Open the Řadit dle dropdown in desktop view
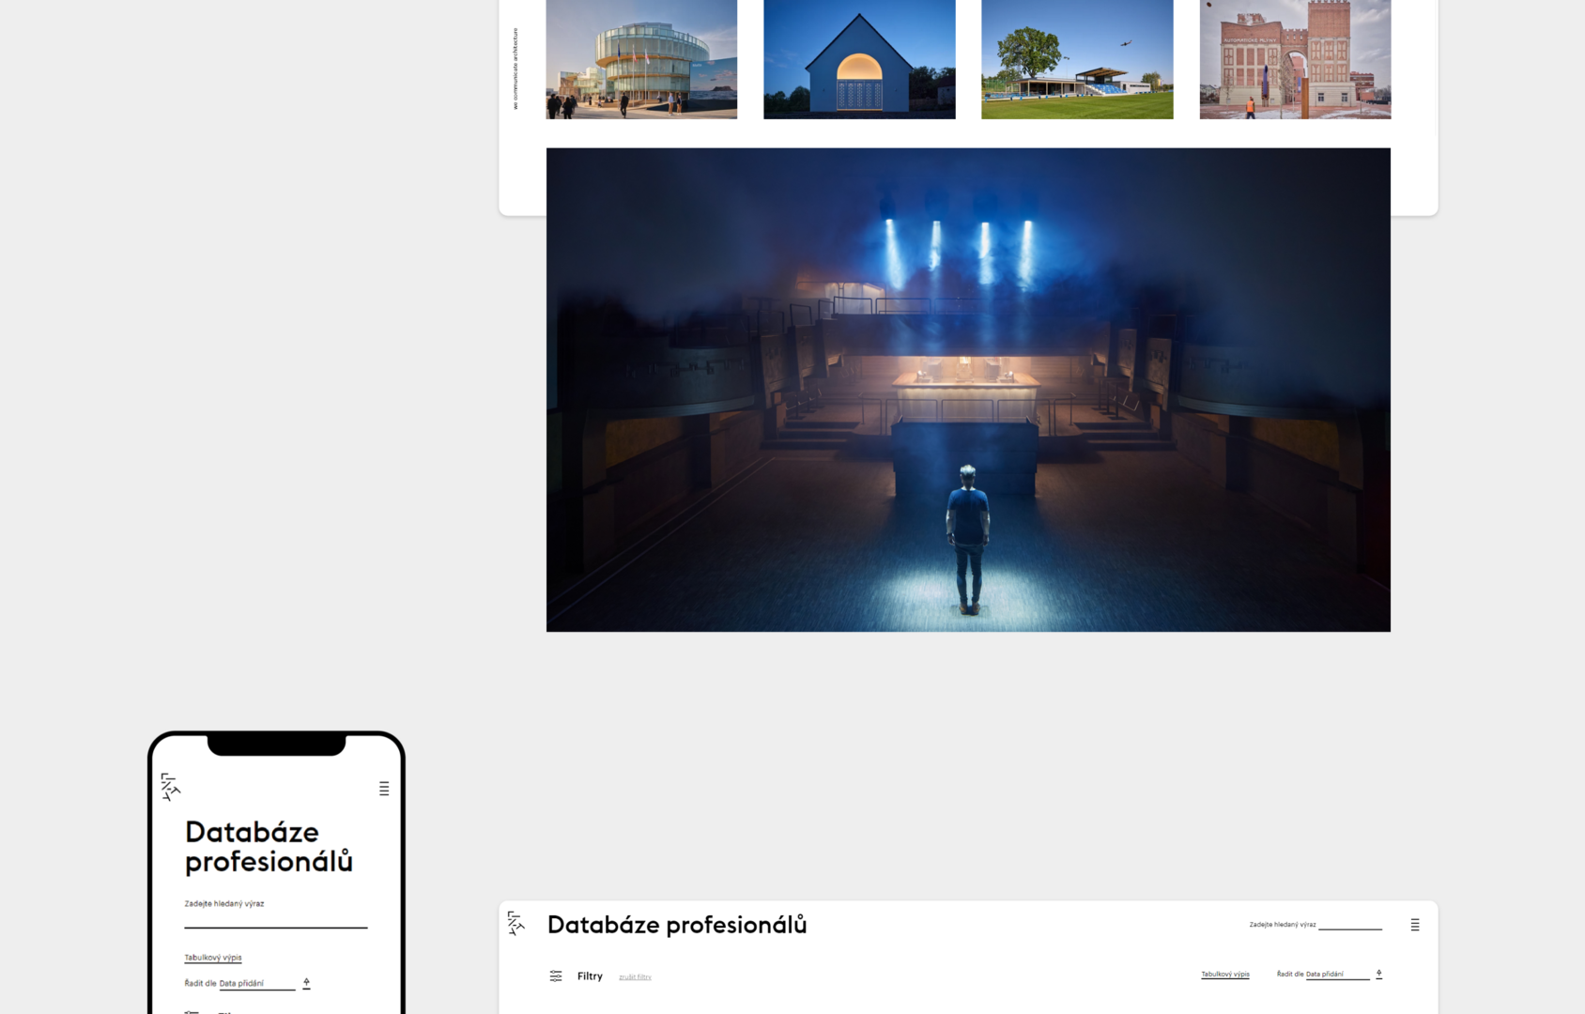 pyautogui.click(x=1336, y=975)
